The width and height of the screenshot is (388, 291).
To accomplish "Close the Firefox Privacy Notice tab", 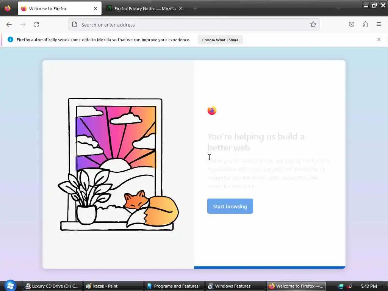I will coord(181,8).
